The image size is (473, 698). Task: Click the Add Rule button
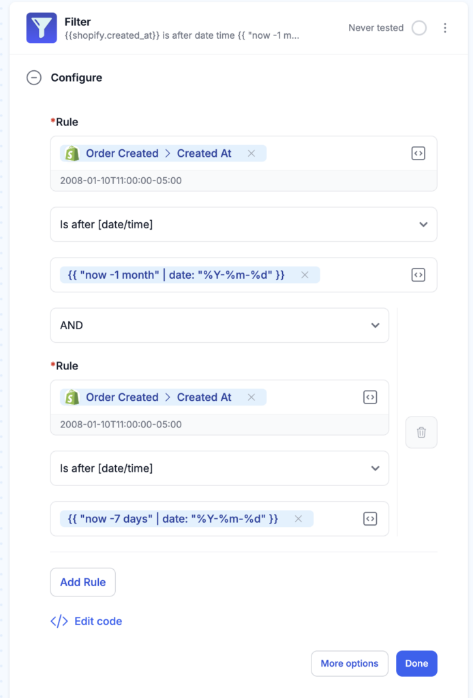pyautogui.click(x=82, y=582)
